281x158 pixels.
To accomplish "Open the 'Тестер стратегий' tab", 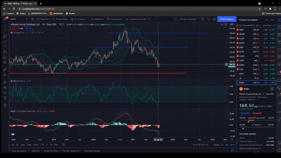I will pos(71,151).
